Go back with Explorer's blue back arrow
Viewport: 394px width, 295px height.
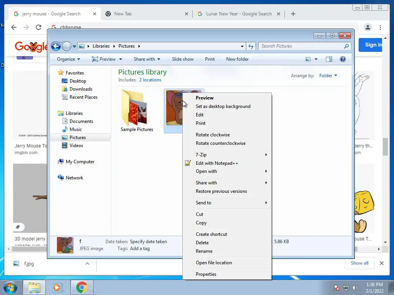[56, 46]
